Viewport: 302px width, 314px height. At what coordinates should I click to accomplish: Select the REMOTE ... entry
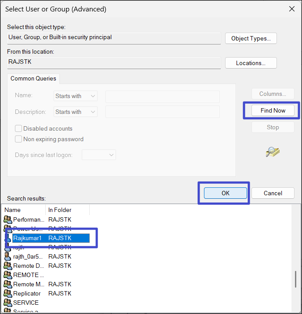(47, 275)
